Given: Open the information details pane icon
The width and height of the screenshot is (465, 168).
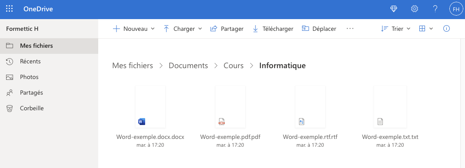Looking at the screenshot, I should coord(446,29).
